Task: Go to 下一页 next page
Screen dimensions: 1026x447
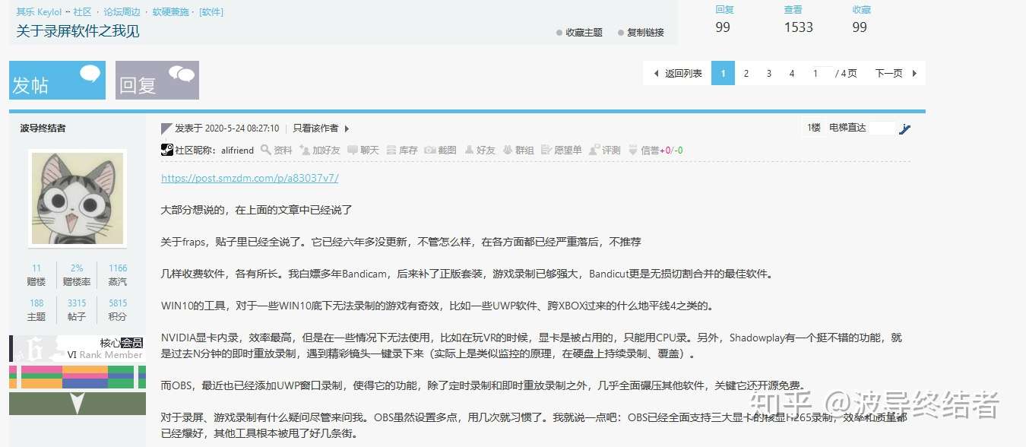Action: coord(888,73)
